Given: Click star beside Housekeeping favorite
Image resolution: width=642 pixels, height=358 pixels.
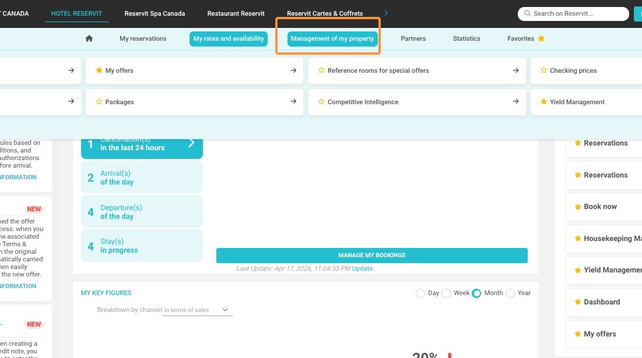Looking at the screenshot, I should click(x=578, y=238).
